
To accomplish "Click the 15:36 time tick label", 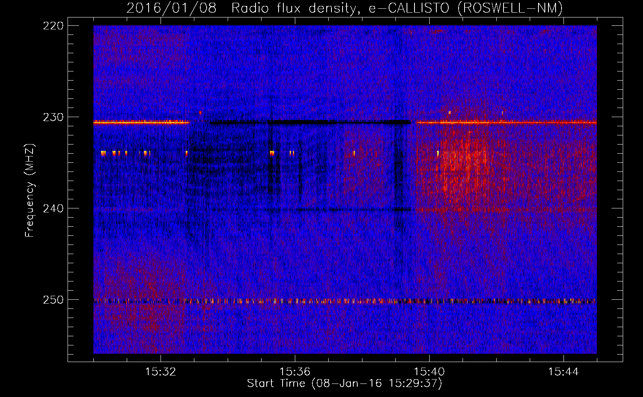I will click(295, 372).
